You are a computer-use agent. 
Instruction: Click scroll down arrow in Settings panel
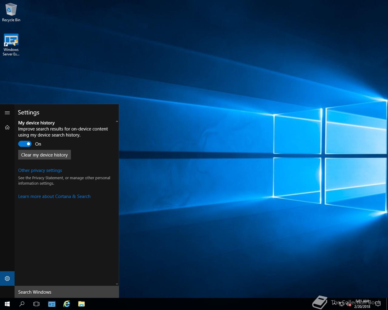click(117, 284)
